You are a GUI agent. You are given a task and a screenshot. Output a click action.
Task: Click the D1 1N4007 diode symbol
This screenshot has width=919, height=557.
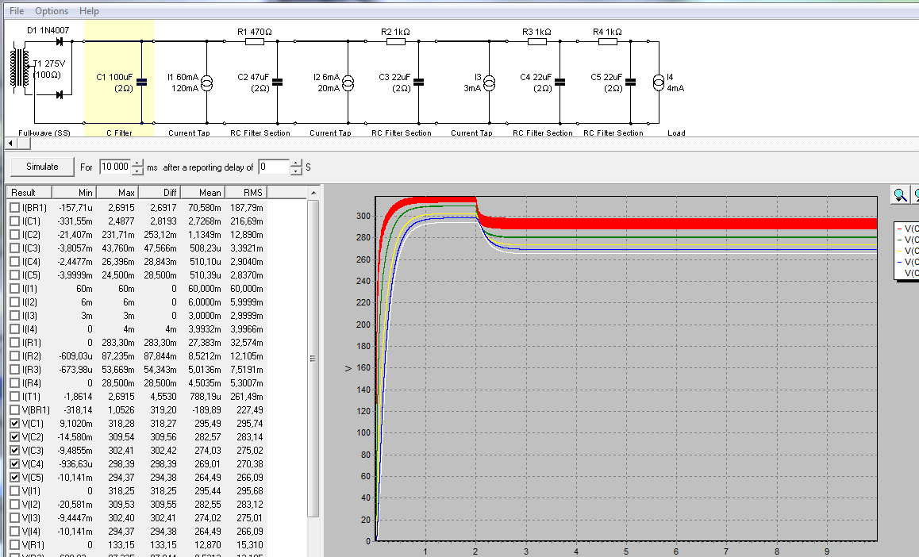(58, 41)
